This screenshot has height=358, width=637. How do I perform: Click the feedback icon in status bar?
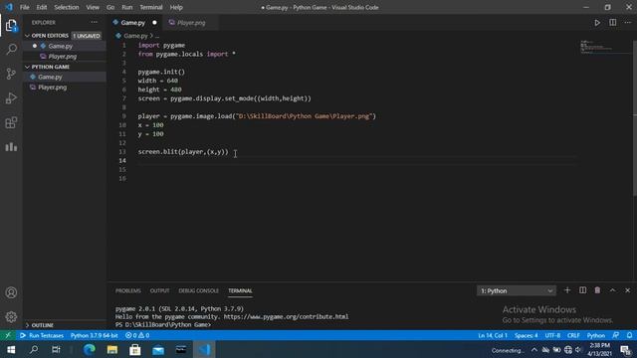(616, 335)
